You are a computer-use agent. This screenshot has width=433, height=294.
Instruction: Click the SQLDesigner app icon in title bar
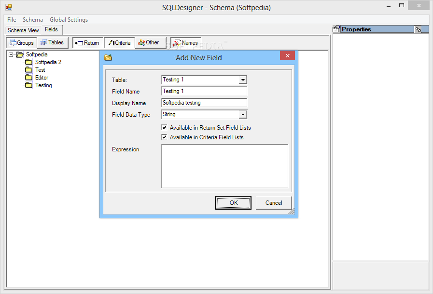(9, 7)
